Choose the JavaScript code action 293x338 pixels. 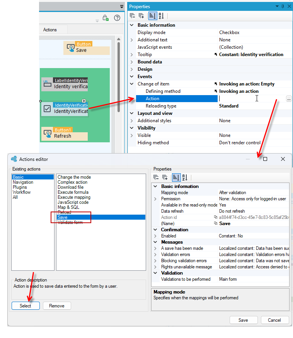(73, 202)
